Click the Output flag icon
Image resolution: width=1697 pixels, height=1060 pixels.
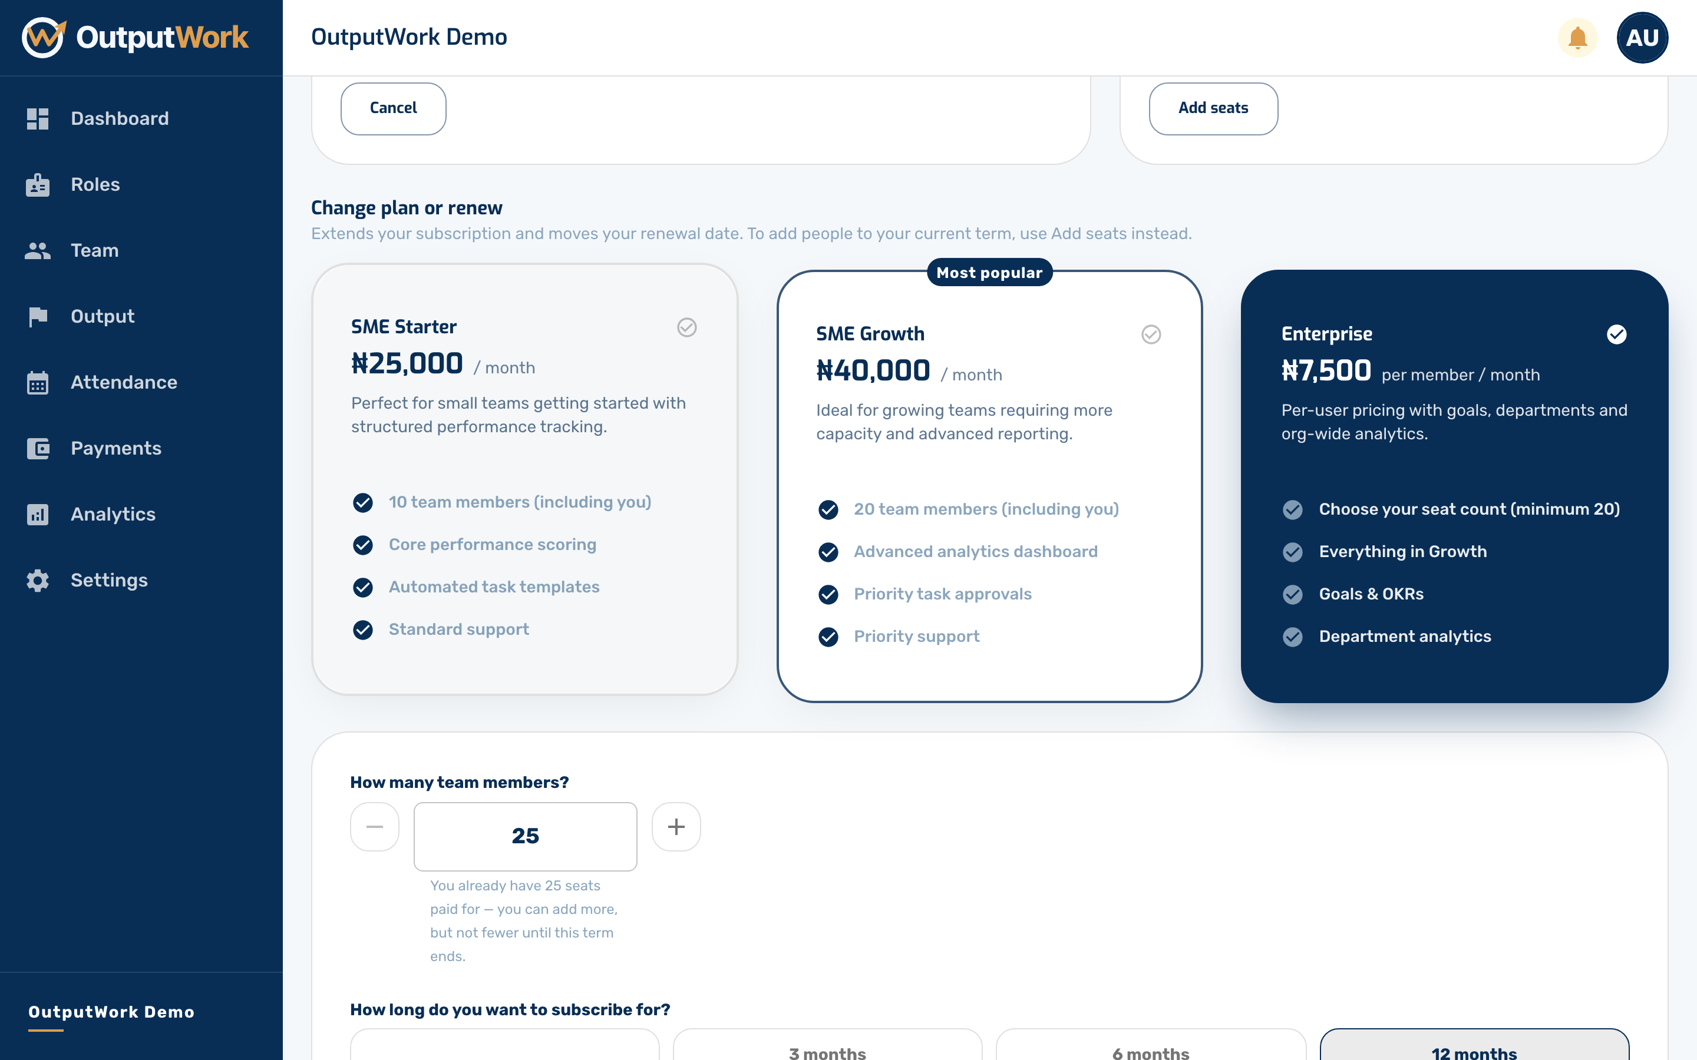pos(38,317)
